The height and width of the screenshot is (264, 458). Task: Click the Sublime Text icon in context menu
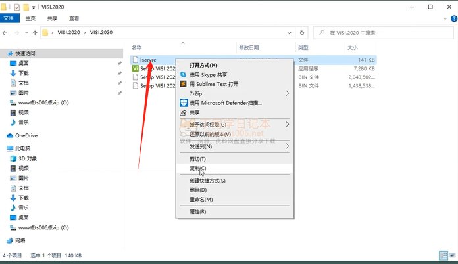click(x=184, y=84)
